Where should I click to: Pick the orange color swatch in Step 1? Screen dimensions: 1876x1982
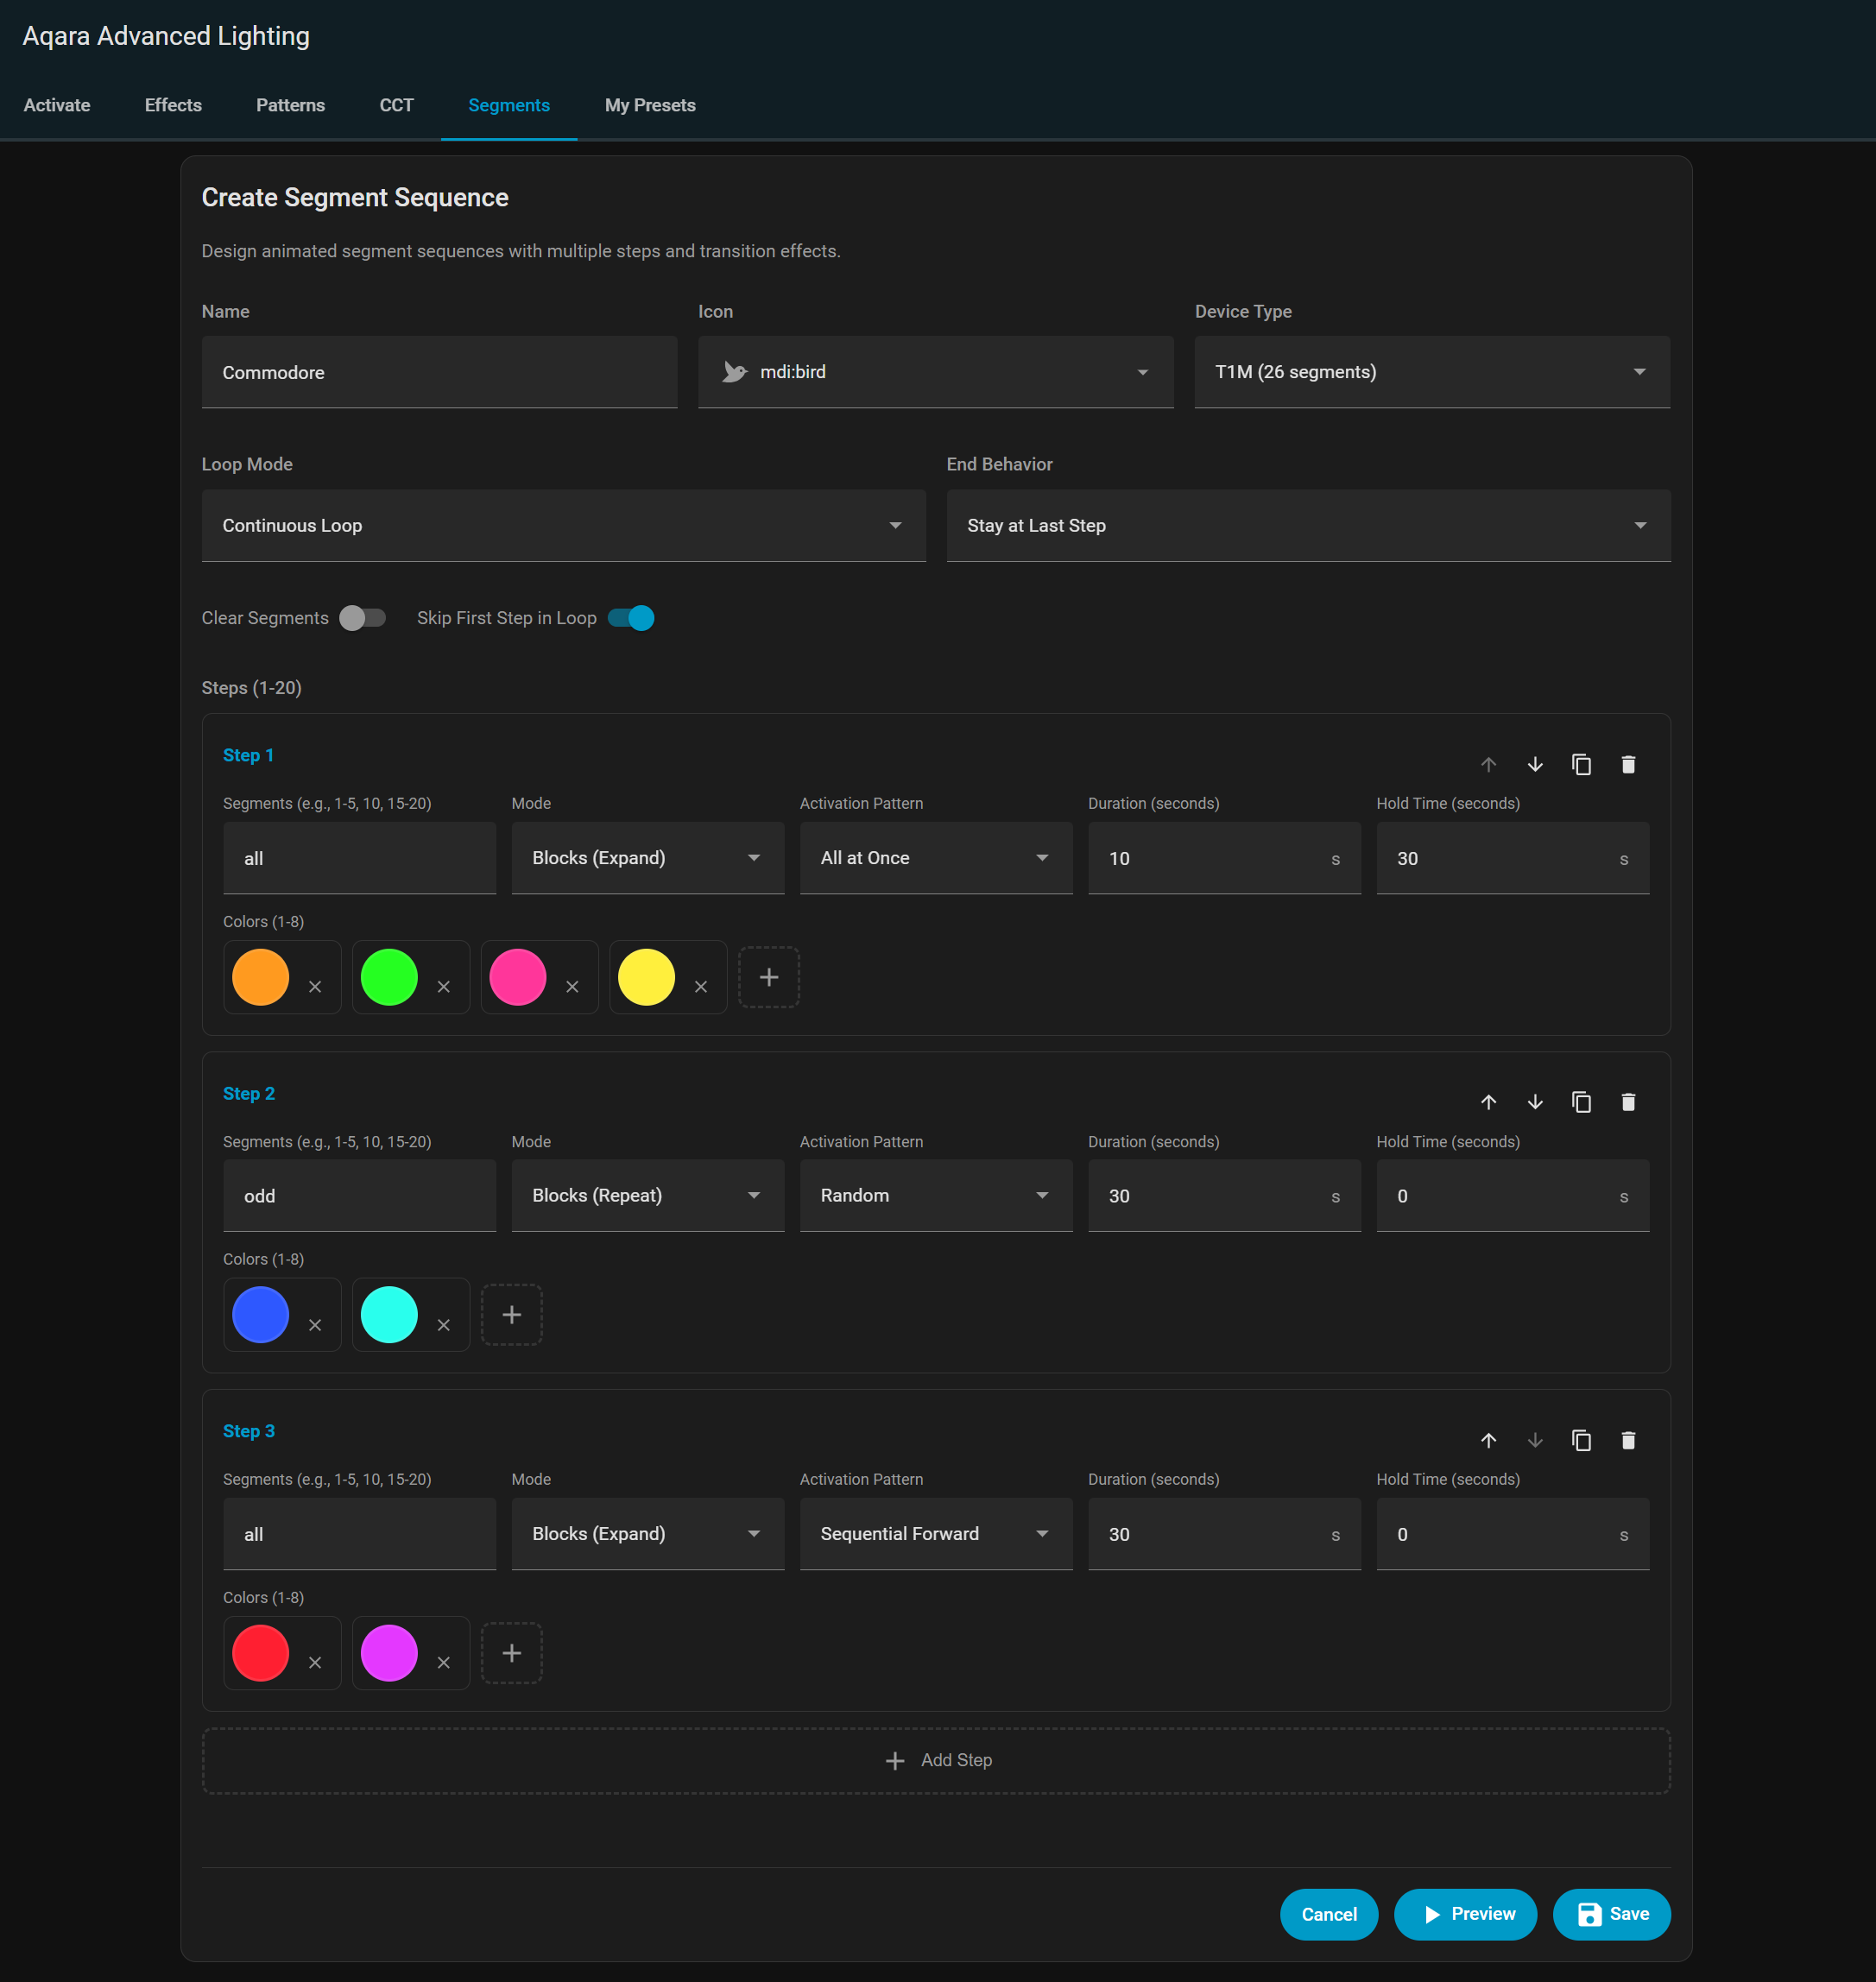261,977
